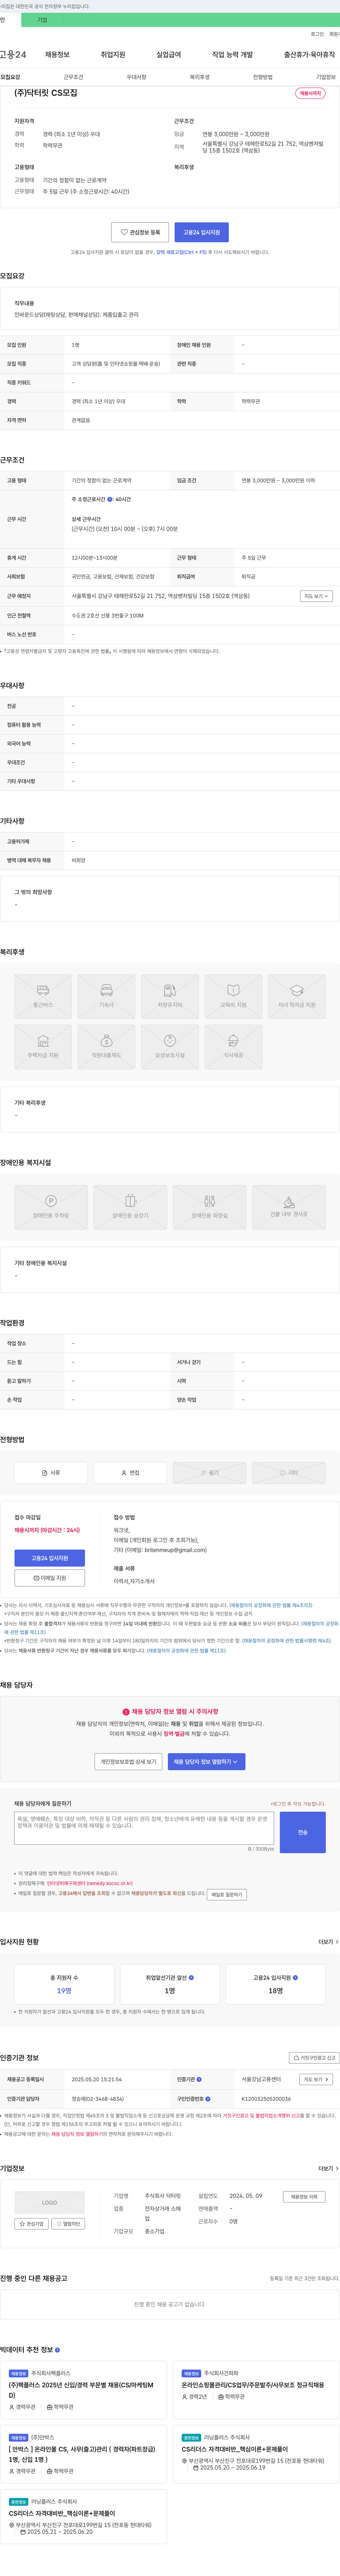Open the 채용정보 menu

[57, 55]
